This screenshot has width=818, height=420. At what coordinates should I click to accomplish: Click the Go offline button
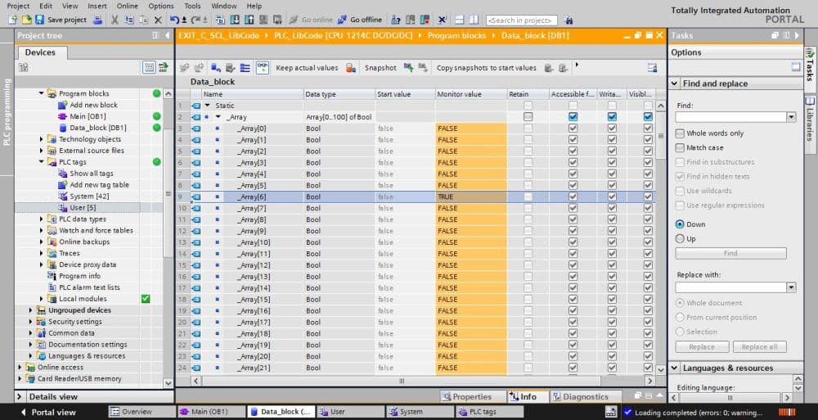(x=360, y=20)
